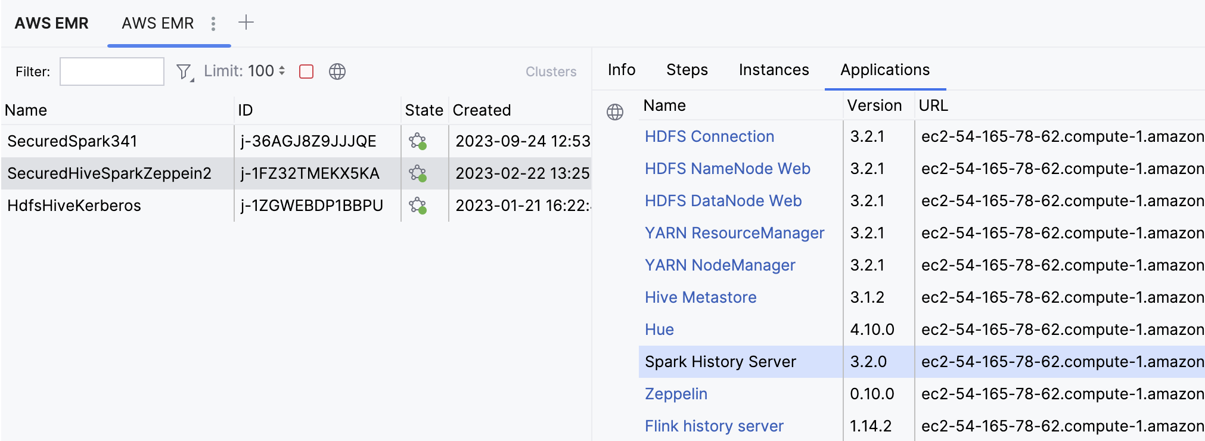Sort clusters by Created column header

pos(482,110)
